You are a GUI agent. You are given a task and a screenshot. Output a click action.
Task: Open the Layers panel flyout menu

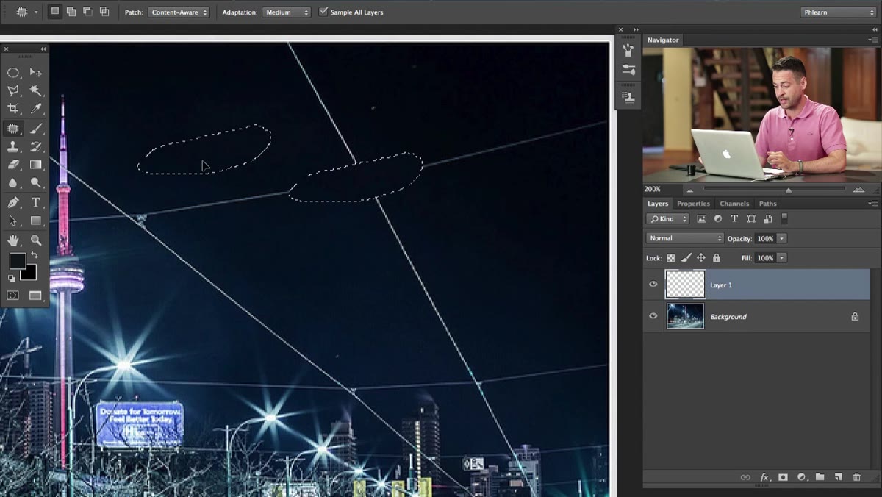(872, 204)
